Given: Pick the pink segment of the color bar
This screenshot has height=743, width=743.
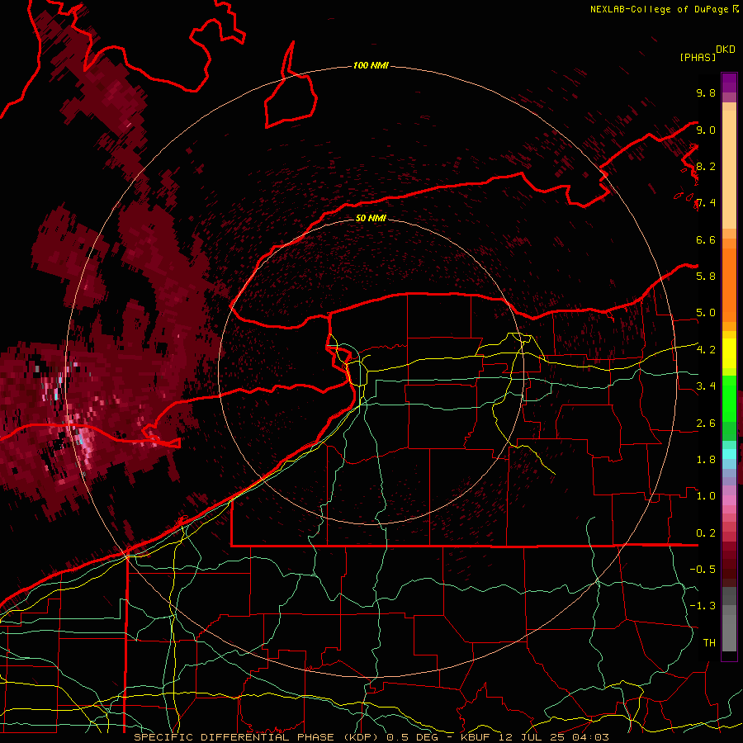Looking at the screenshot, I should [729, 500].
